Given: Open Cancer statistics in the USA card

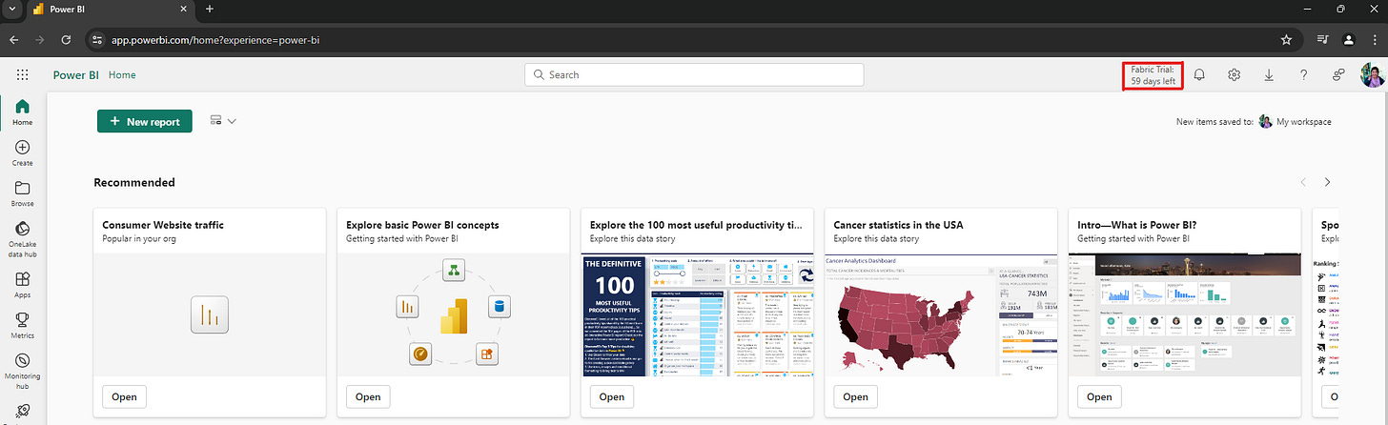Looking at the screenshot, I should [855, 396].
